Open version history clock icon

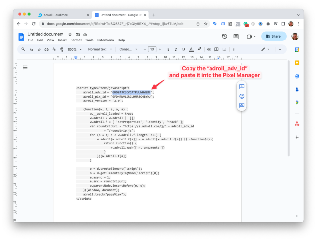coord(224,36)
